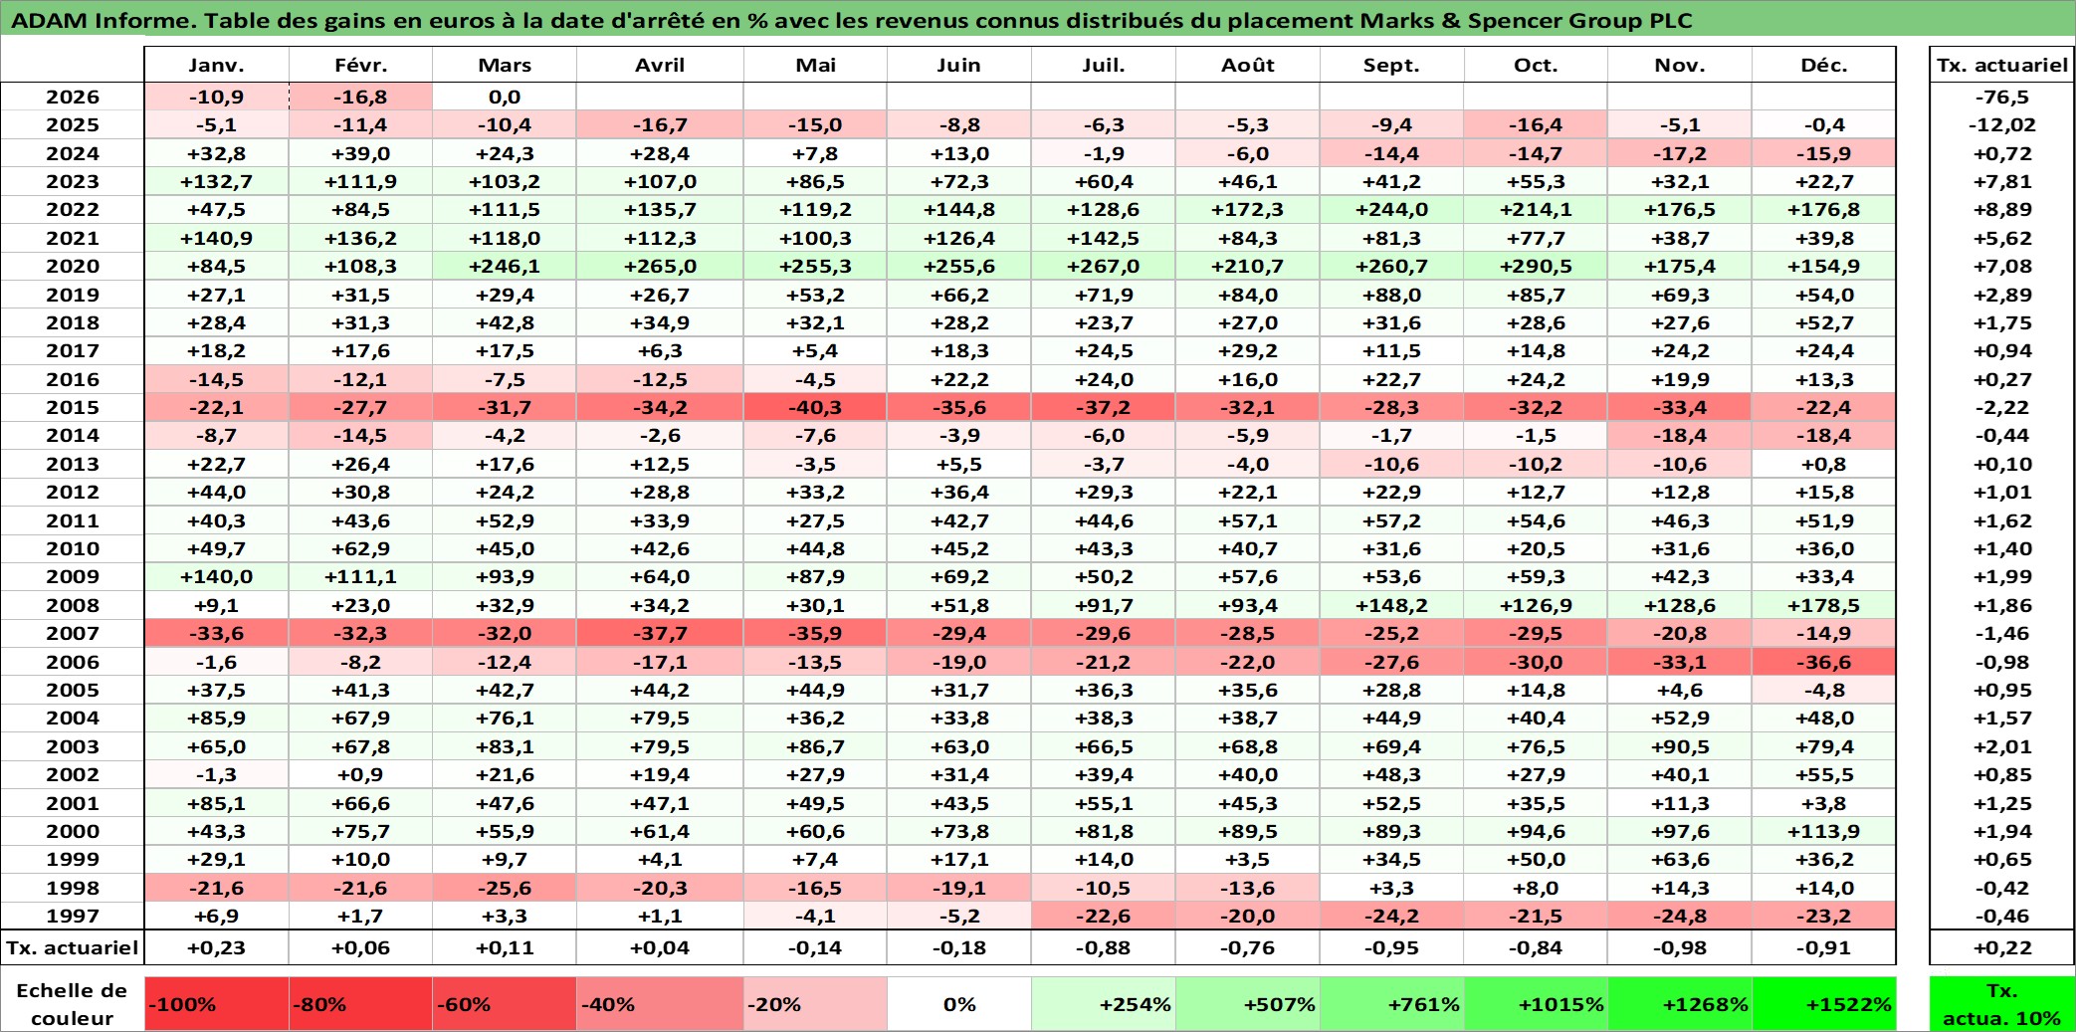
Task: Click the Tx. actuariel bottom row label
Action: click(73, 947)
